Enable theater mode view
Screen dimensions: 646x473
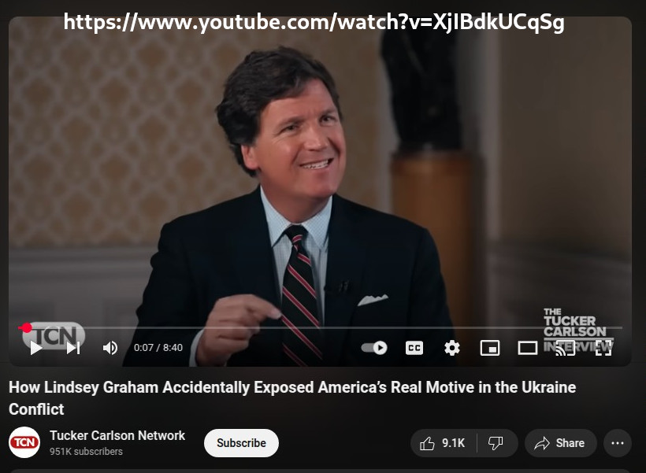527,348
